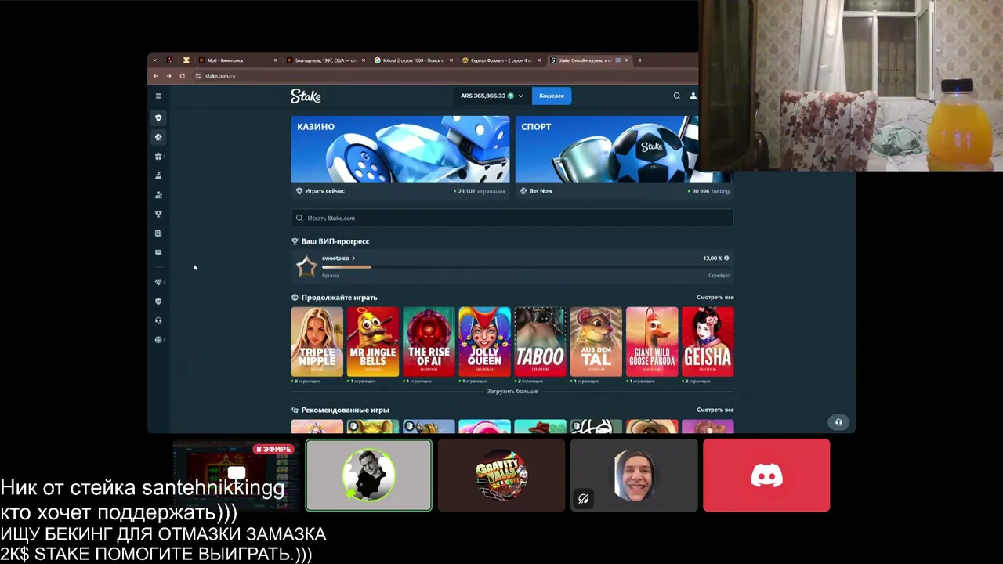The width and height of the screenshot is (1003, 564).
Task: Open the Jolly Queen game tile
Action: pyautogui.click(x=484, y=342)
